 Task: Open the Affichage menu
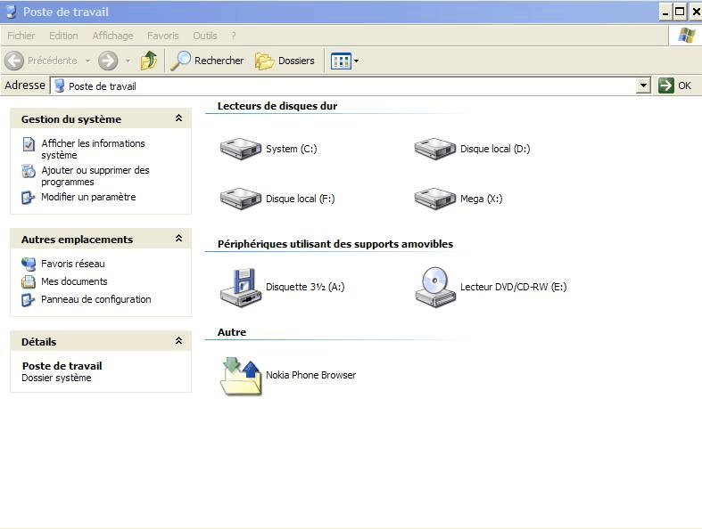[x=112, y=36]
